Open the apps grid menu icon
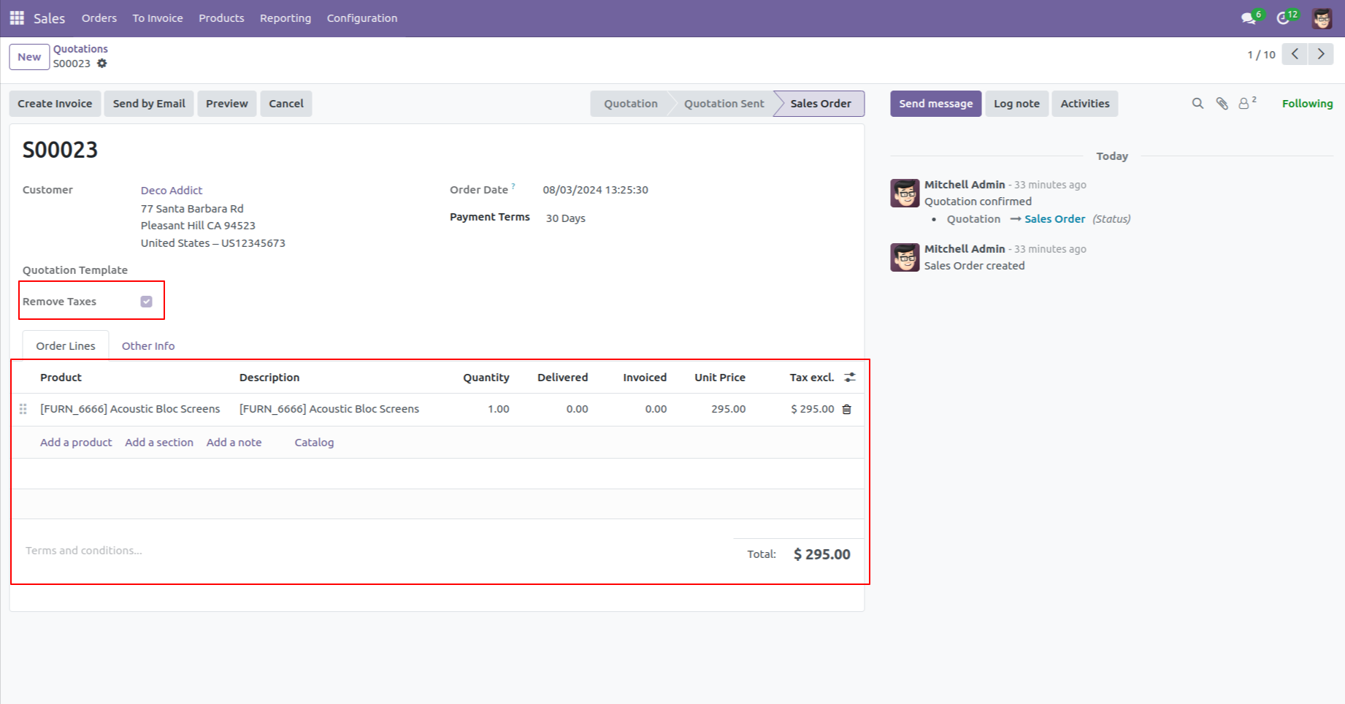This screenshot has width=1345, height=704. (16, 18)
